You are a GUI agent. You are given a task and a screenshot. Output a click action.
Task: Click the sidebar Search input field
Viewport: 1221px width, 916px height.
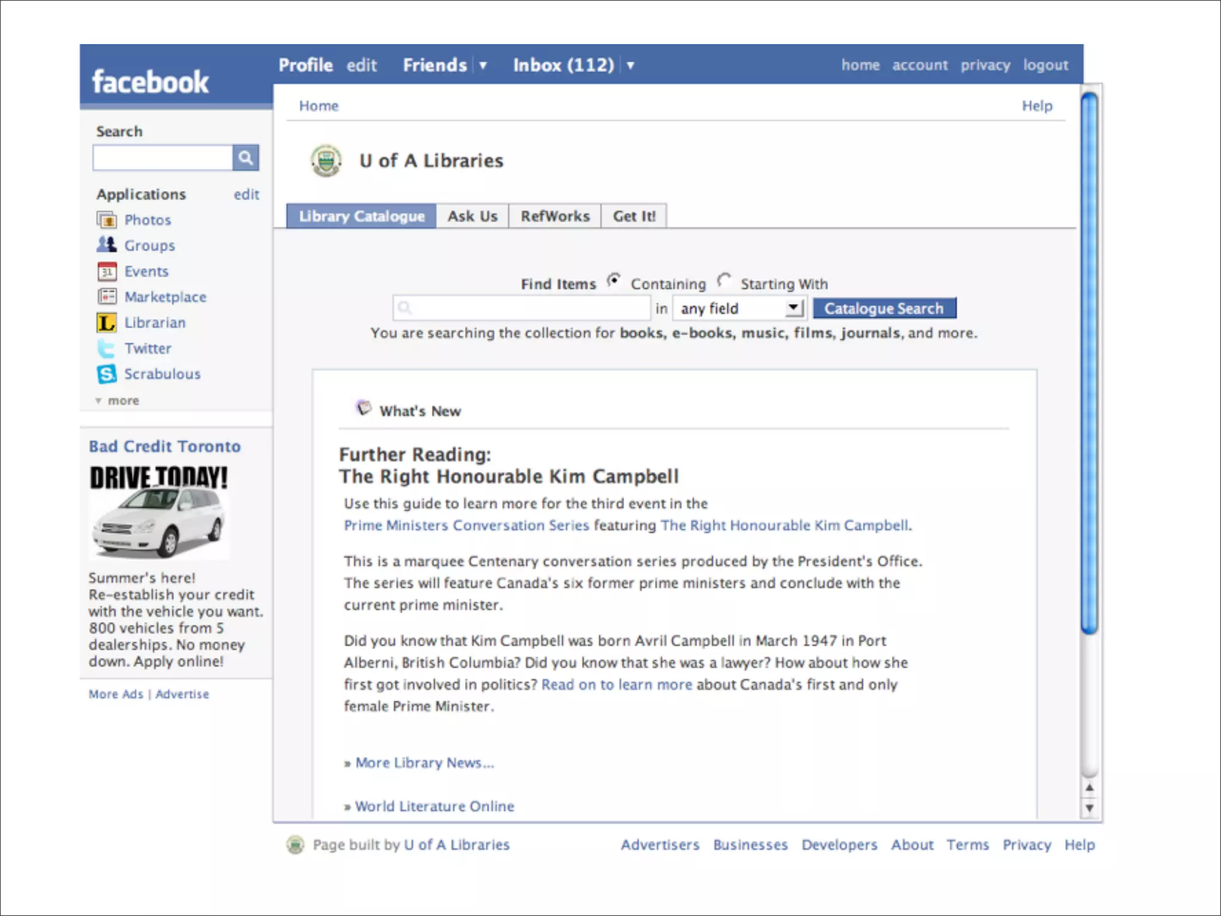[163, 157]
